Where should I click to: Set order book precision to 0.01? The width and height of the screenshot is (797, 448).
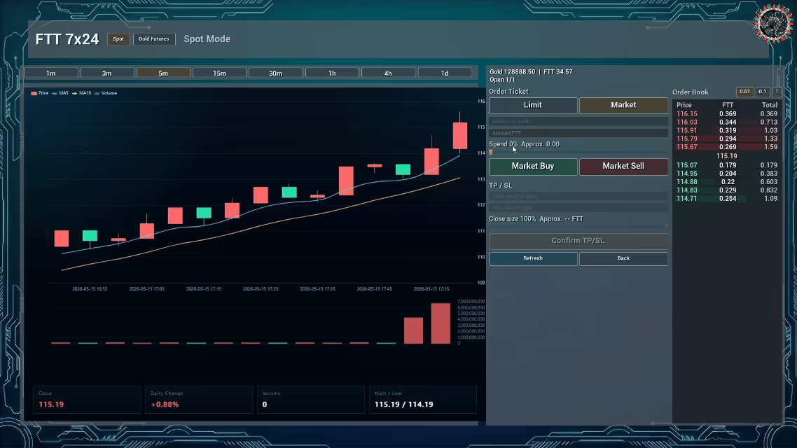(744, 92)
